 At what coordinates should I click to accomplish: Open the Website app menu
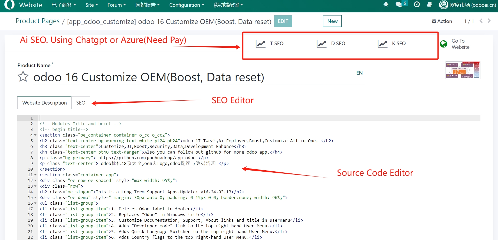[x=30, y=5]
